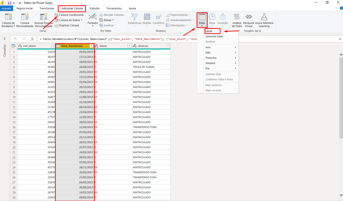Open the Pesquisa Visual AI insight
Screen dimensions: 343x201
point(249,17)
